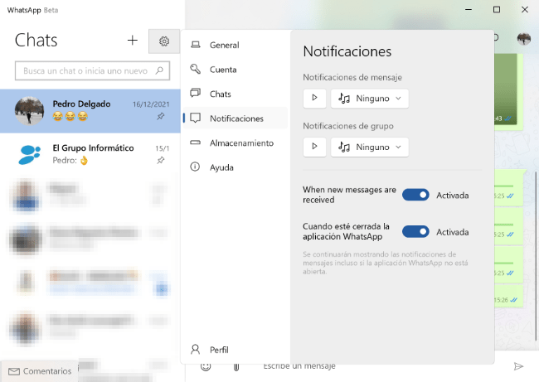
Task: Click the attachment paperclip icon
Action: [236, 367]
